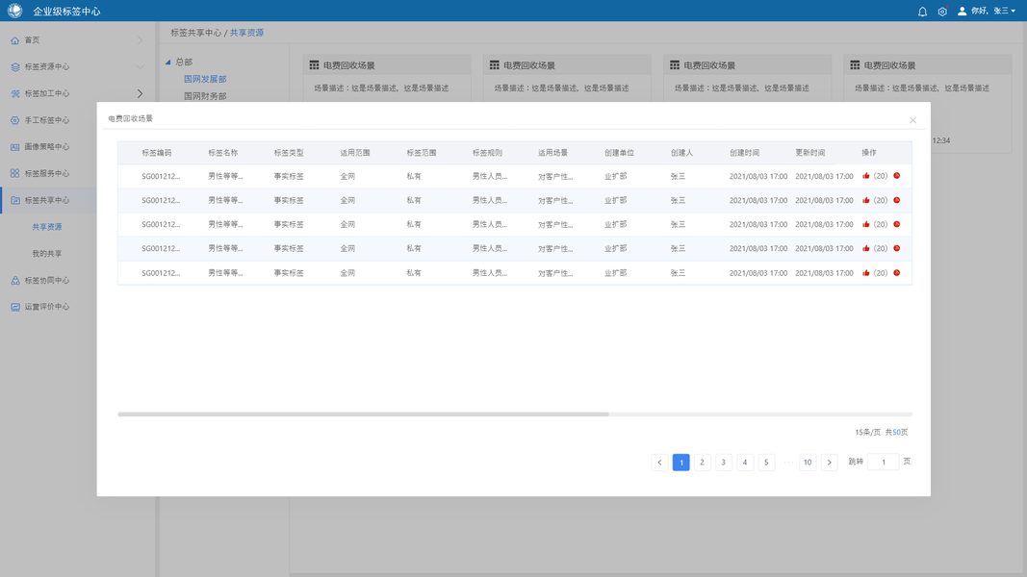
Task: Select 国网财务部 in the tree
Action: coord(205,96)
